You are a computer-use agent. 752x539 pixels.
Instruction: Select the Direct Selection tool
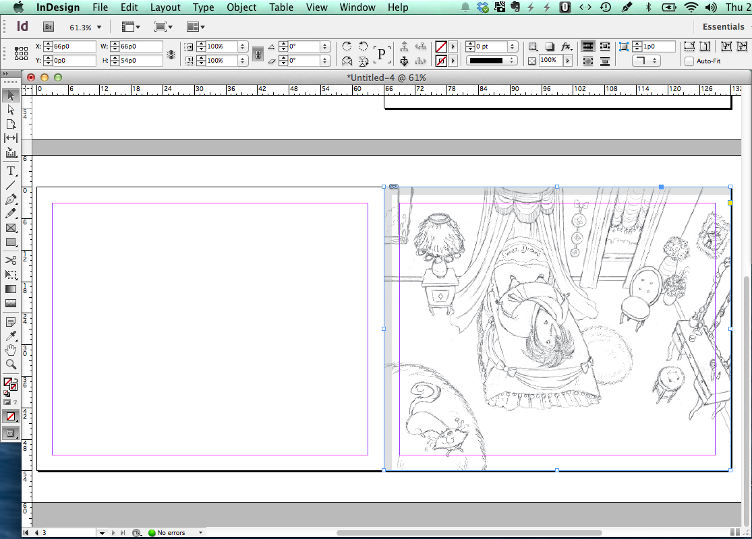[11, 110]
